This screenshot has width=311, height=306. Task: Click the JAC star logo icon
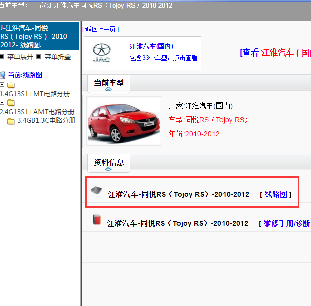click(101, 53)
